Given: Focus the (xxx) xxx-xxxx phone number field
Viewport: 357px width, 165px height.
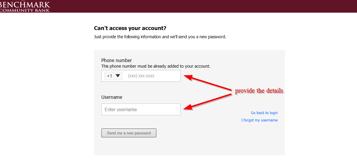Looking at the screenshot, I should point(152,76).
